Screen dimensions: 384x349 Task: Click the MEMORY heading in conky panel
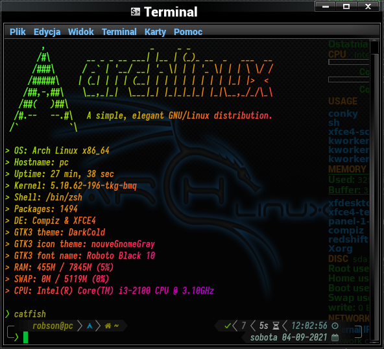347,169
